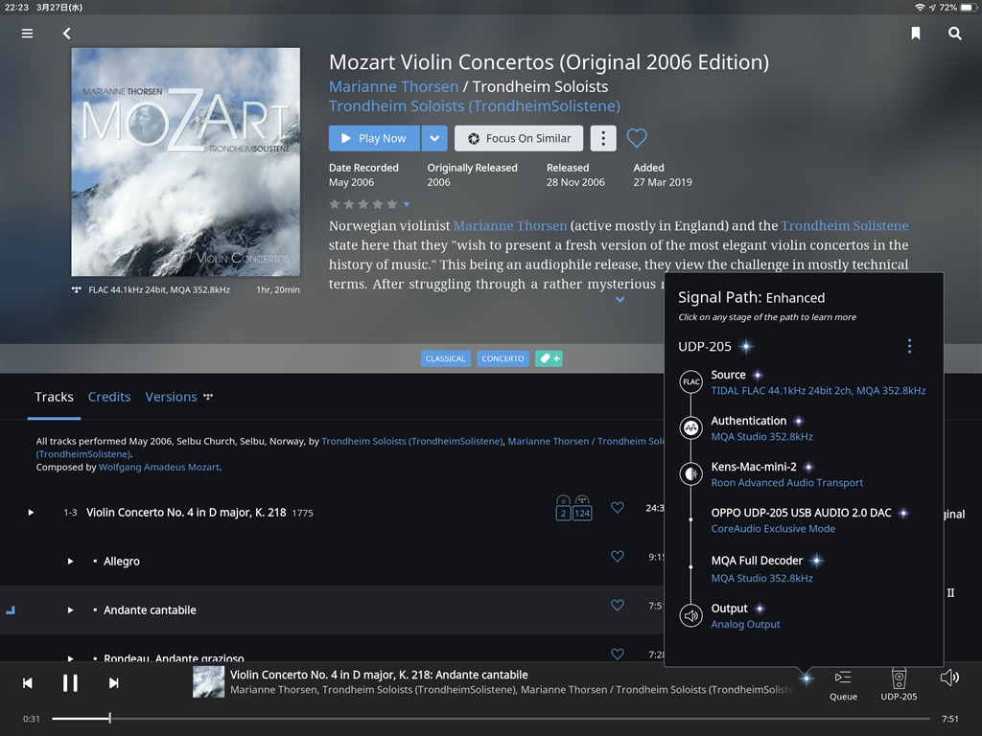The image size is (982, 736).
Task: Check the Wi-Fi status icon
Action: point(920,8)
